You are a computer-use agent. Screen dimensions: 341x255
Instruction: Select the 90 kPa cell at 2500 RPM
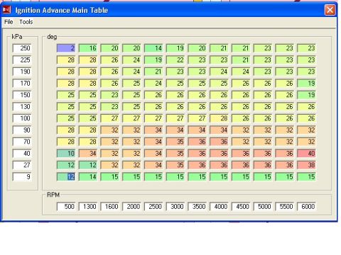(153, 130)
